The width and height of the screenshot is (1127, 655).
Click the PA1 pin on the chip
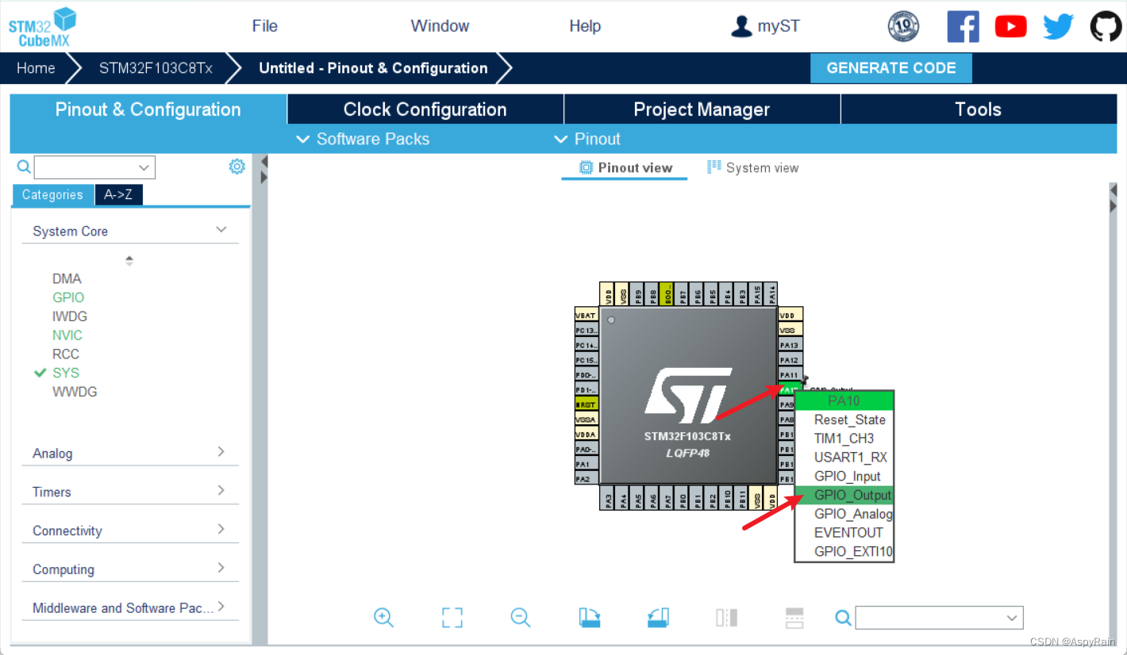coord(587,464)
